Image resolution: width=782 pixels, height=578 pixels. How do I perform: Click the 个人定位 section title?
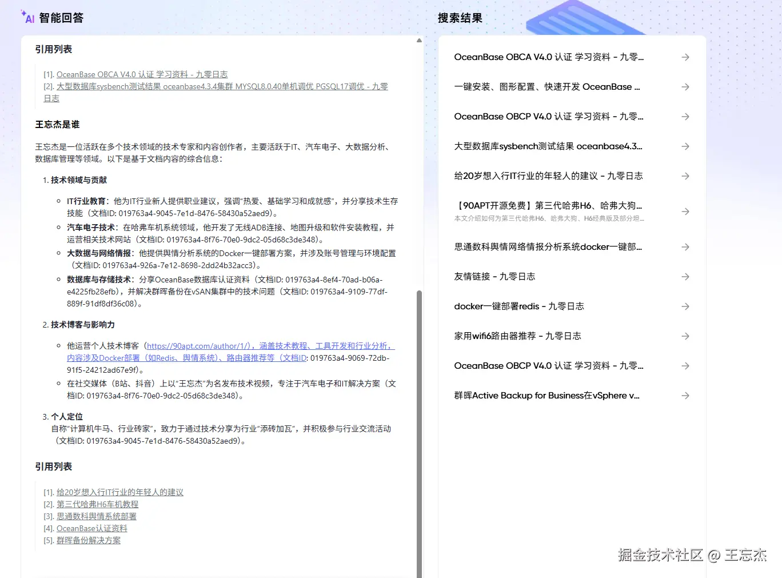[x=67, y=417]
